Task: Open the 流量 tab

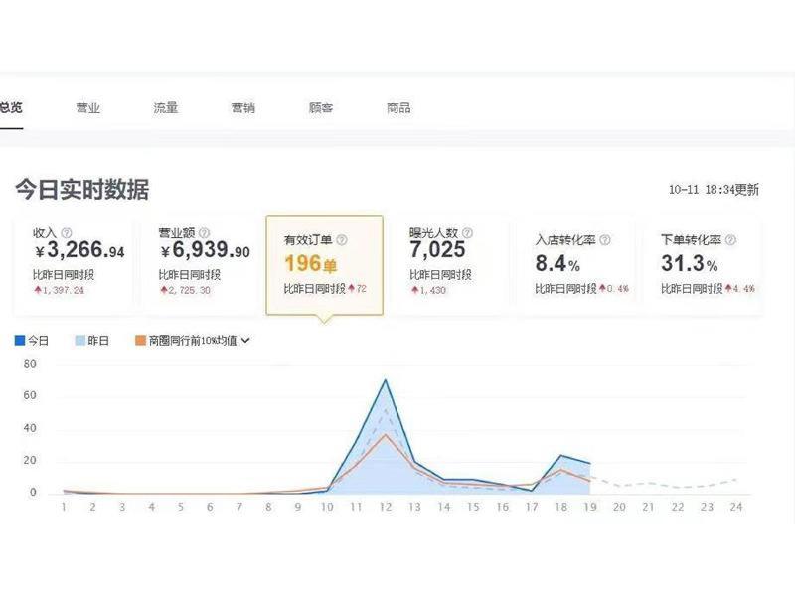Action: [166, 107]
